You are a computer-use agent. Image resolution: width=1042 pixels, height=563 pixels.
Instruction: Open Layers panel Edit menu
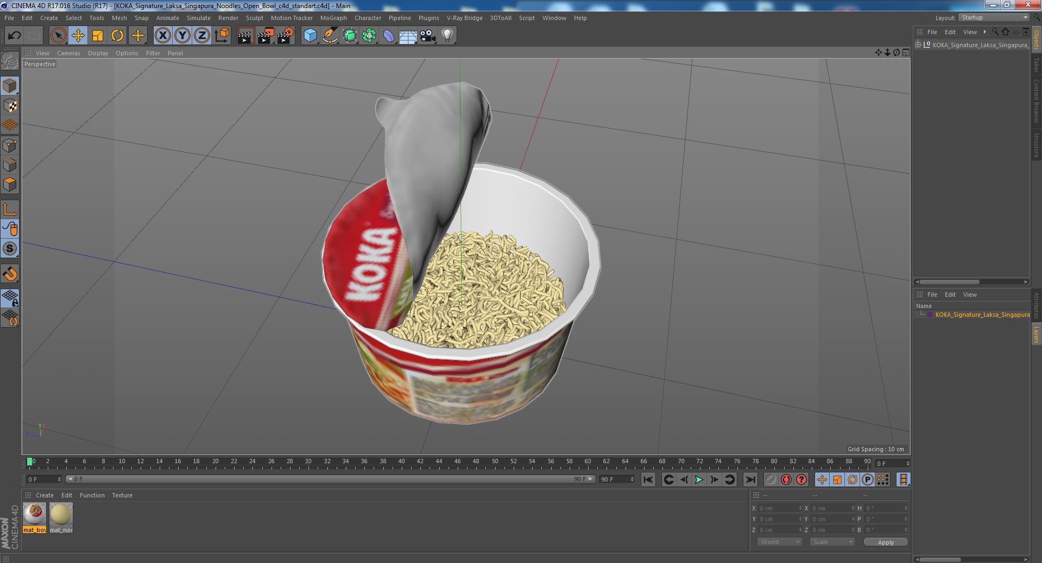click(x=950, y=295)
